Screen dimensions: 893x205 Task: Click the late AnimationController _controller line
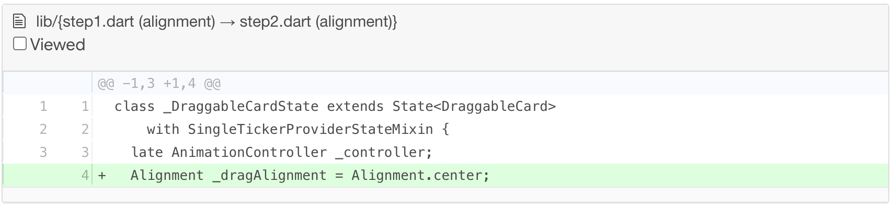pyautogui.click(x=282, y=152)
